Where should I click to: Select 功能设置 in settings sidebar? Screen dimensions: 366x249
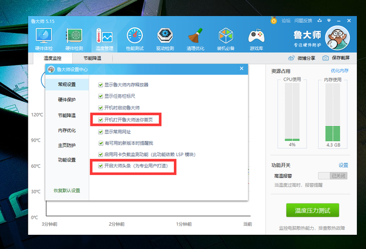pos(67,160)
